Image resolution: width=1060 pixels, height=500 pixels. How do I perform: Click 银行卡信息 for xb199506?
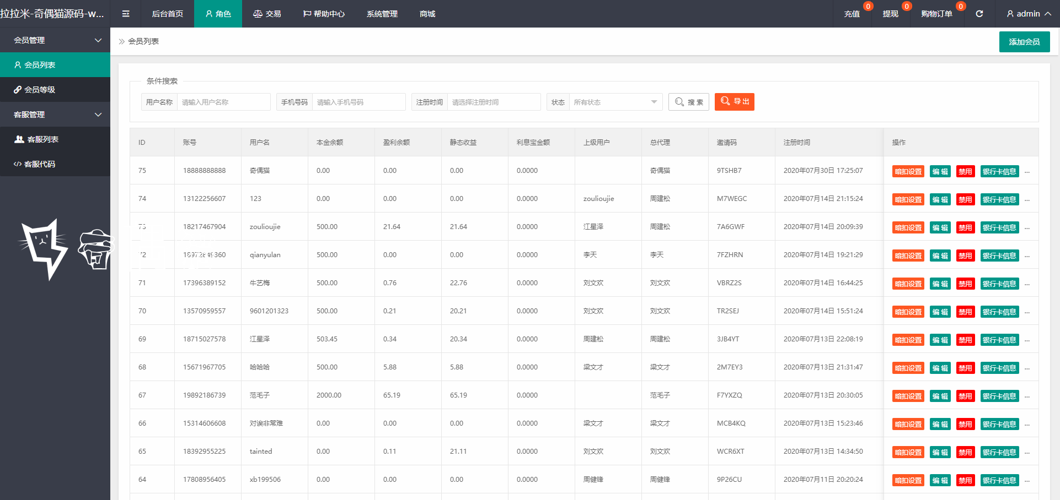point(999,480)
